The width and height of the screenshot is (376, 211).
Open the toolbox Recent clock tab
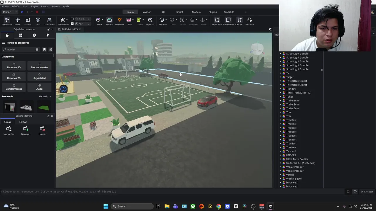click(x=34, y=35)
